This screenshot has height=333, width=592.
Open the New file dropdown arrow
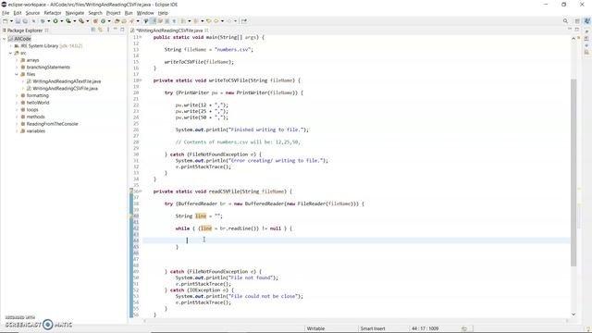point(11,21)
